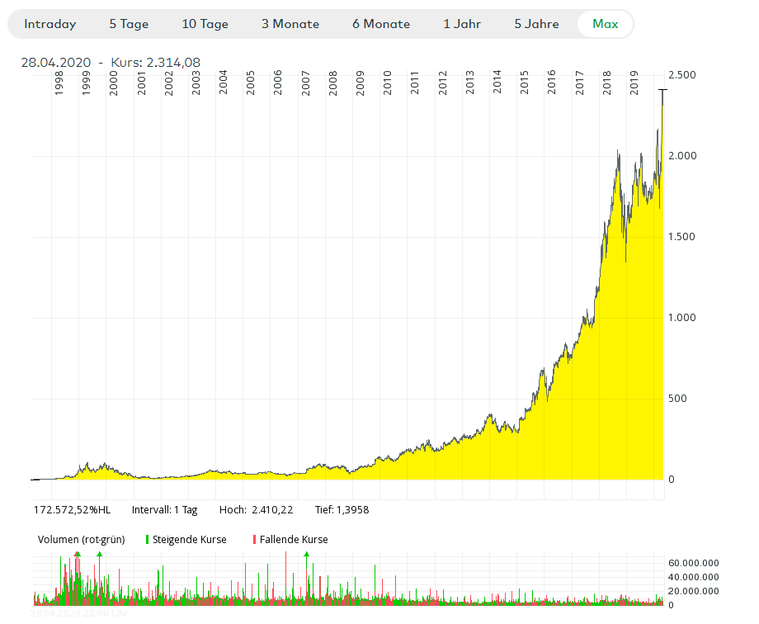The width and height of the screenshot is (759, 624).
Task: Click the active Max tab
Action: 606,24
